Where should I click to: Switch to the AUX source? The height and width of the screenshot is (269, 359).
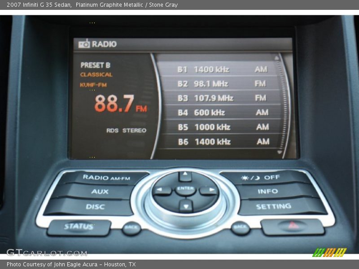point(101,192)
